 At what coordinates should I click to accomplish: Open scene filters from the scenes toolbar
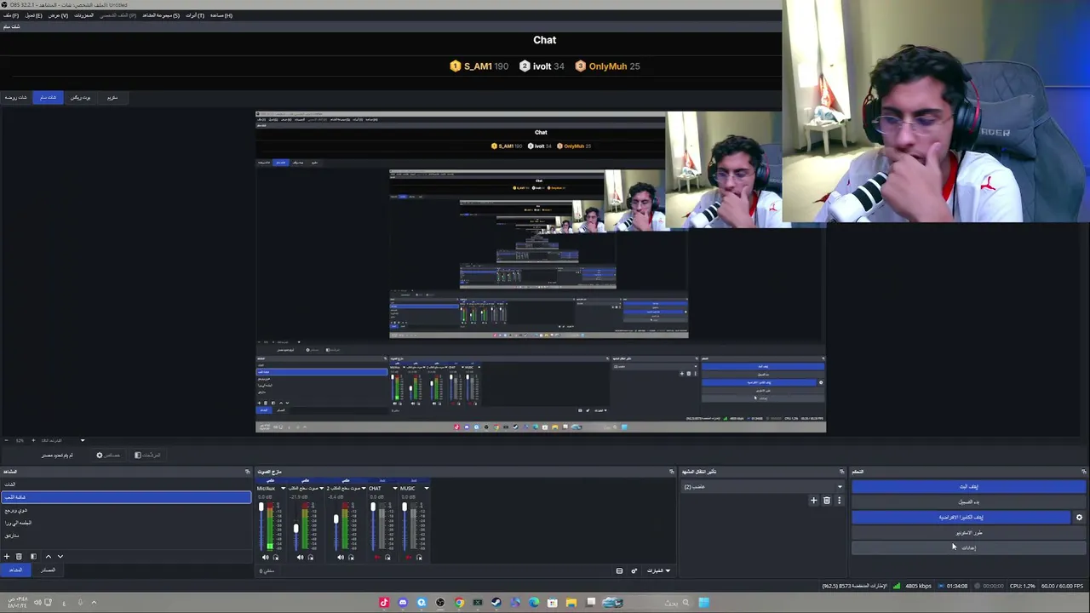click(x=33, y=556)
